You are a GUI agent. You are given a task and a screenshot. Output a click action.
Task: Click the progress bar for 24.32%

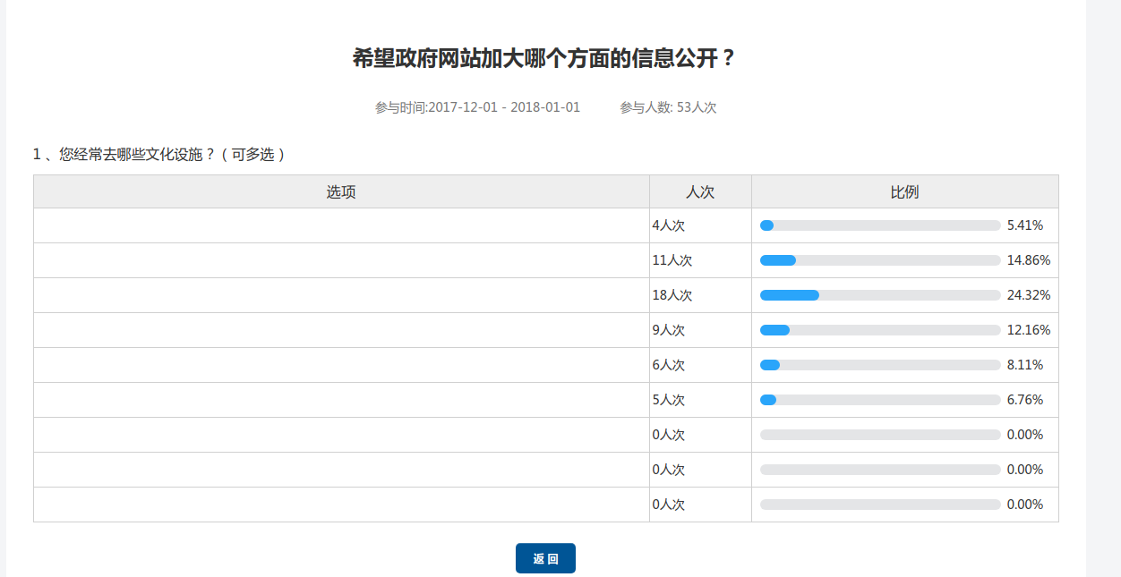pos(879,295)
